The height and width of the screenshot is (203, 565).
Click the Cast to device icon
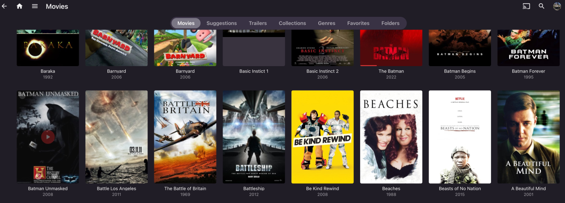[x=526, y=7]
